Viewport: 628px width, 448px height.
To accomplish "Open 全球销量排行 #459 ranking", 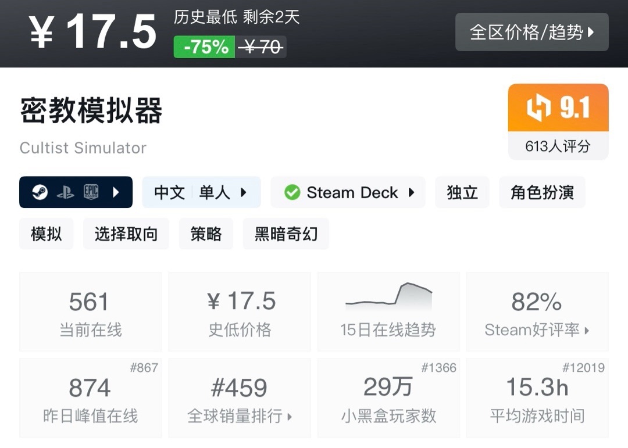I will (x=240, y=398).
